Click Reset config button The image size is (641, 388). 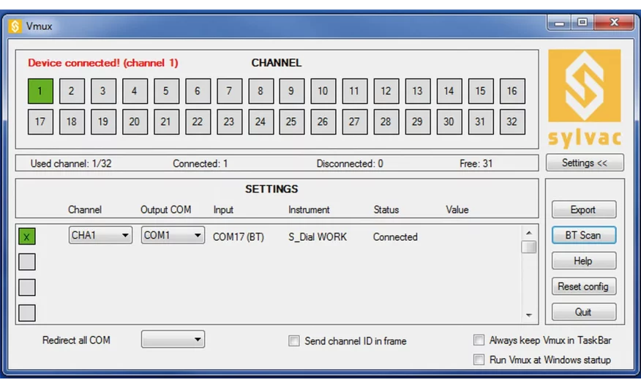coord(584,286)
